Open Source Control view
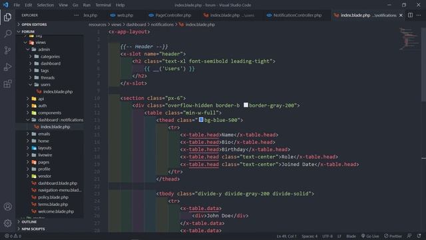Screen dimensions: 426x240 [x=7, y=51]
